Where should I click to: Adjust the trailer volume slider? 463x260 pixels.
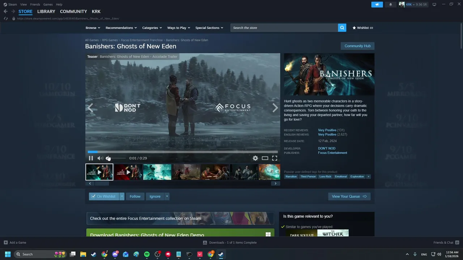[x=116, y=158]
